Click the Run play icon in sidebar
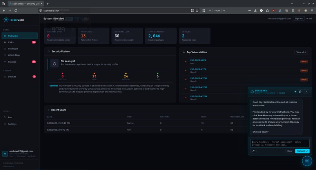 pos(5,117)
